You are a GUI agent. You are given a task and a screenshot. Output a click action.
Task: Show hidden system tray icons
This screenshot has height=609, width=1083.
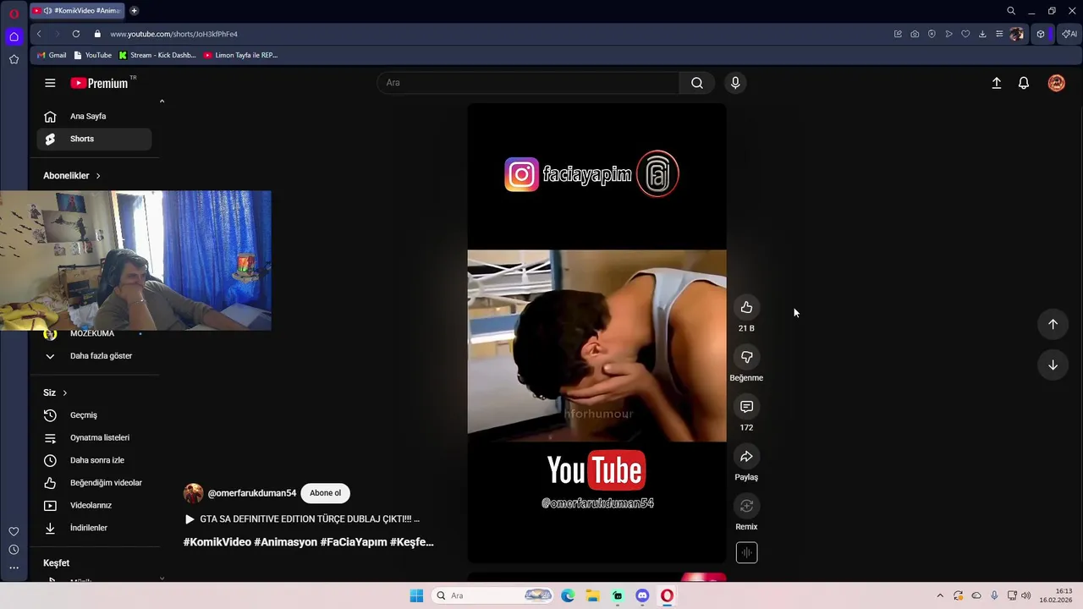[x=939, y=595]
